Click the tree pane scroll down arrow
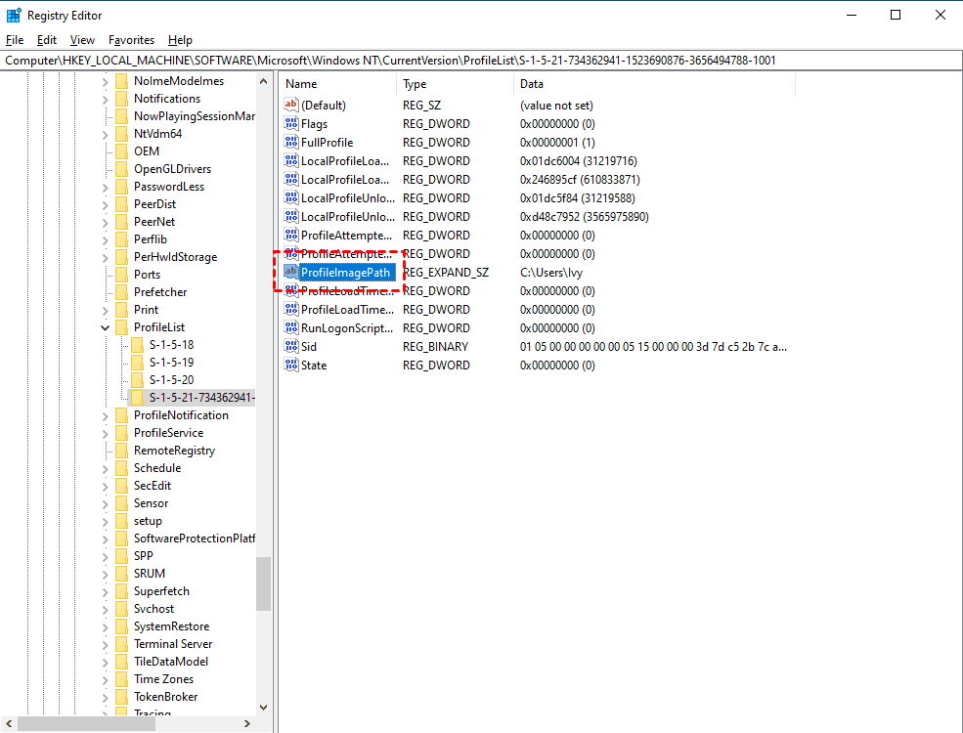Screen dimensions: 963x733 [263, 708]
